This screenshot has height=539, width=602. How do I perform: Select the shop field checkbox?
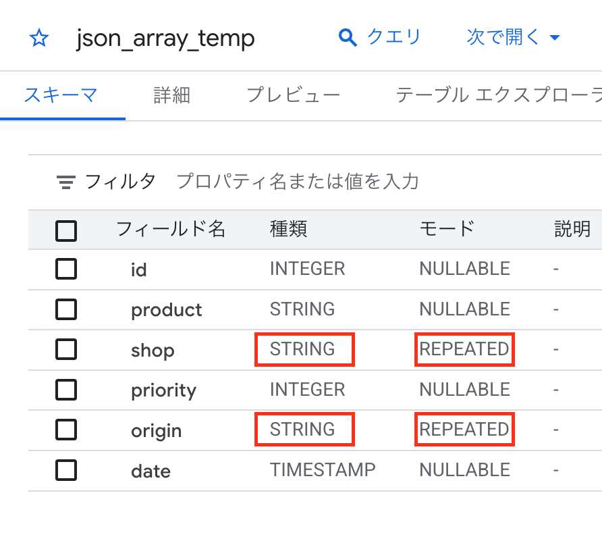point(65,350)
